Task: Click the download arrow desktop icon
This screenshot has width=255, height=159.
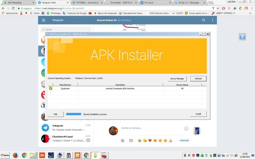Action: (x=242, y=37)
